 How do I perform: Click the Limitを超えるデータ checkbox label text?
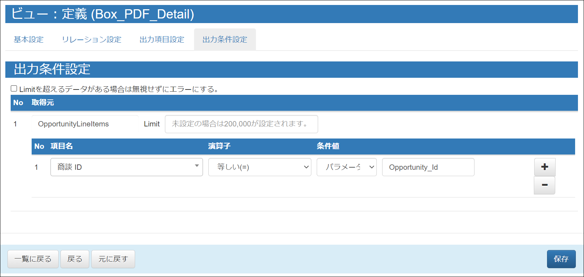(x=119, y=89)
